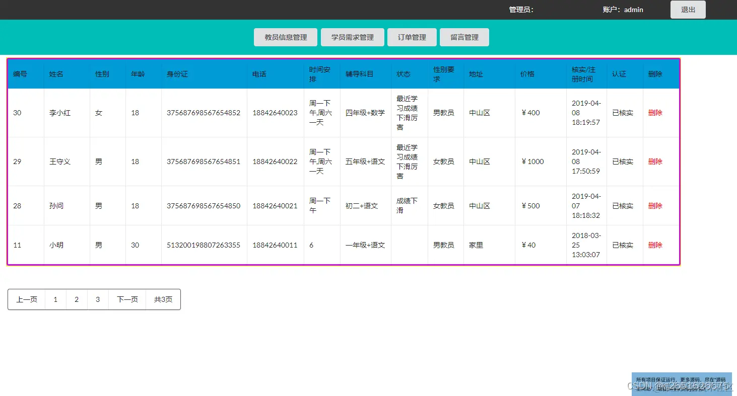The height and width of the screenshot is (396, 737).
Task: Delete the 王守义 record
Action: tap(655, 162)
